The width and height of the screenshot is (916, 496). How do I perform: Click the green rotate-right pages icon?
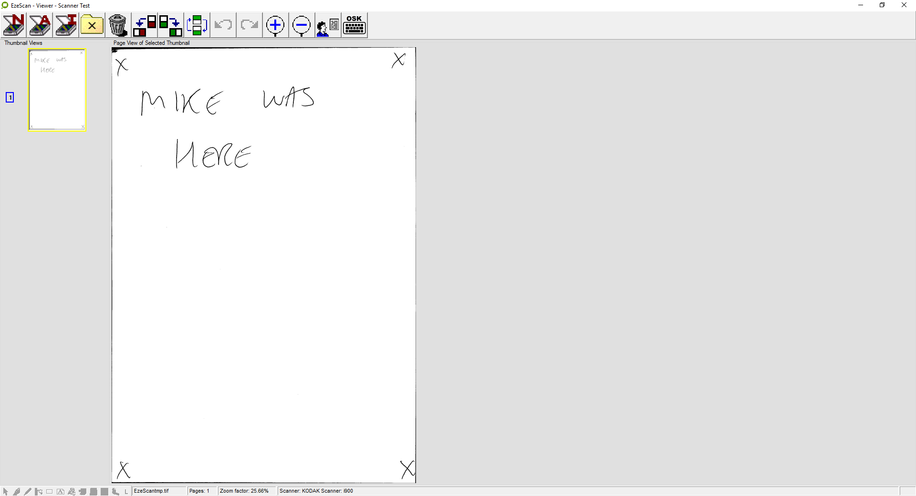pos(170,25)
